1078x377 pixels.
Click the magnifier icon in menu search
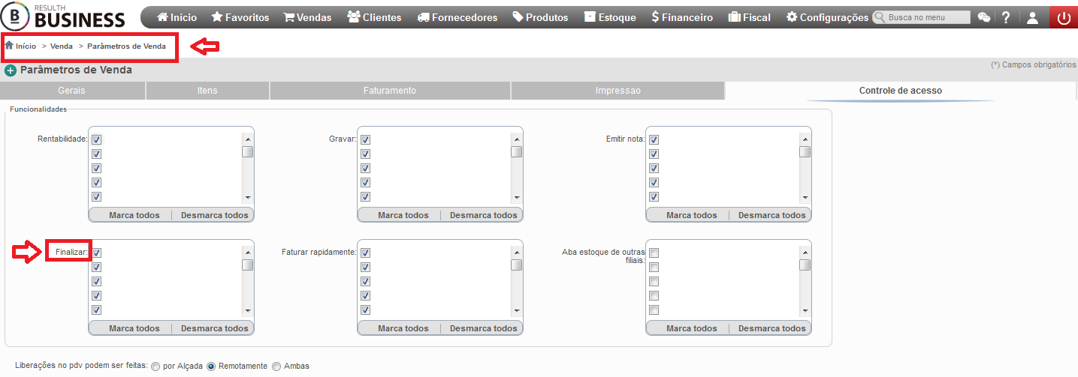880,17
